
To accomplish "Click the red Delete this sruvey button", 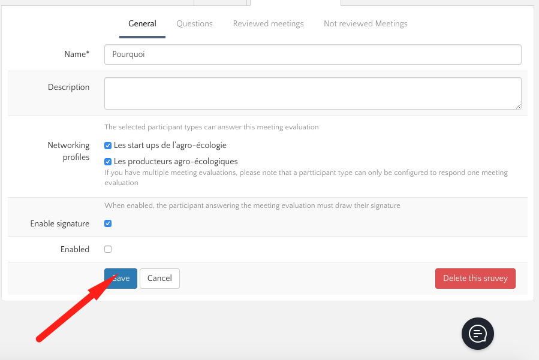I will tap(475, 279).
